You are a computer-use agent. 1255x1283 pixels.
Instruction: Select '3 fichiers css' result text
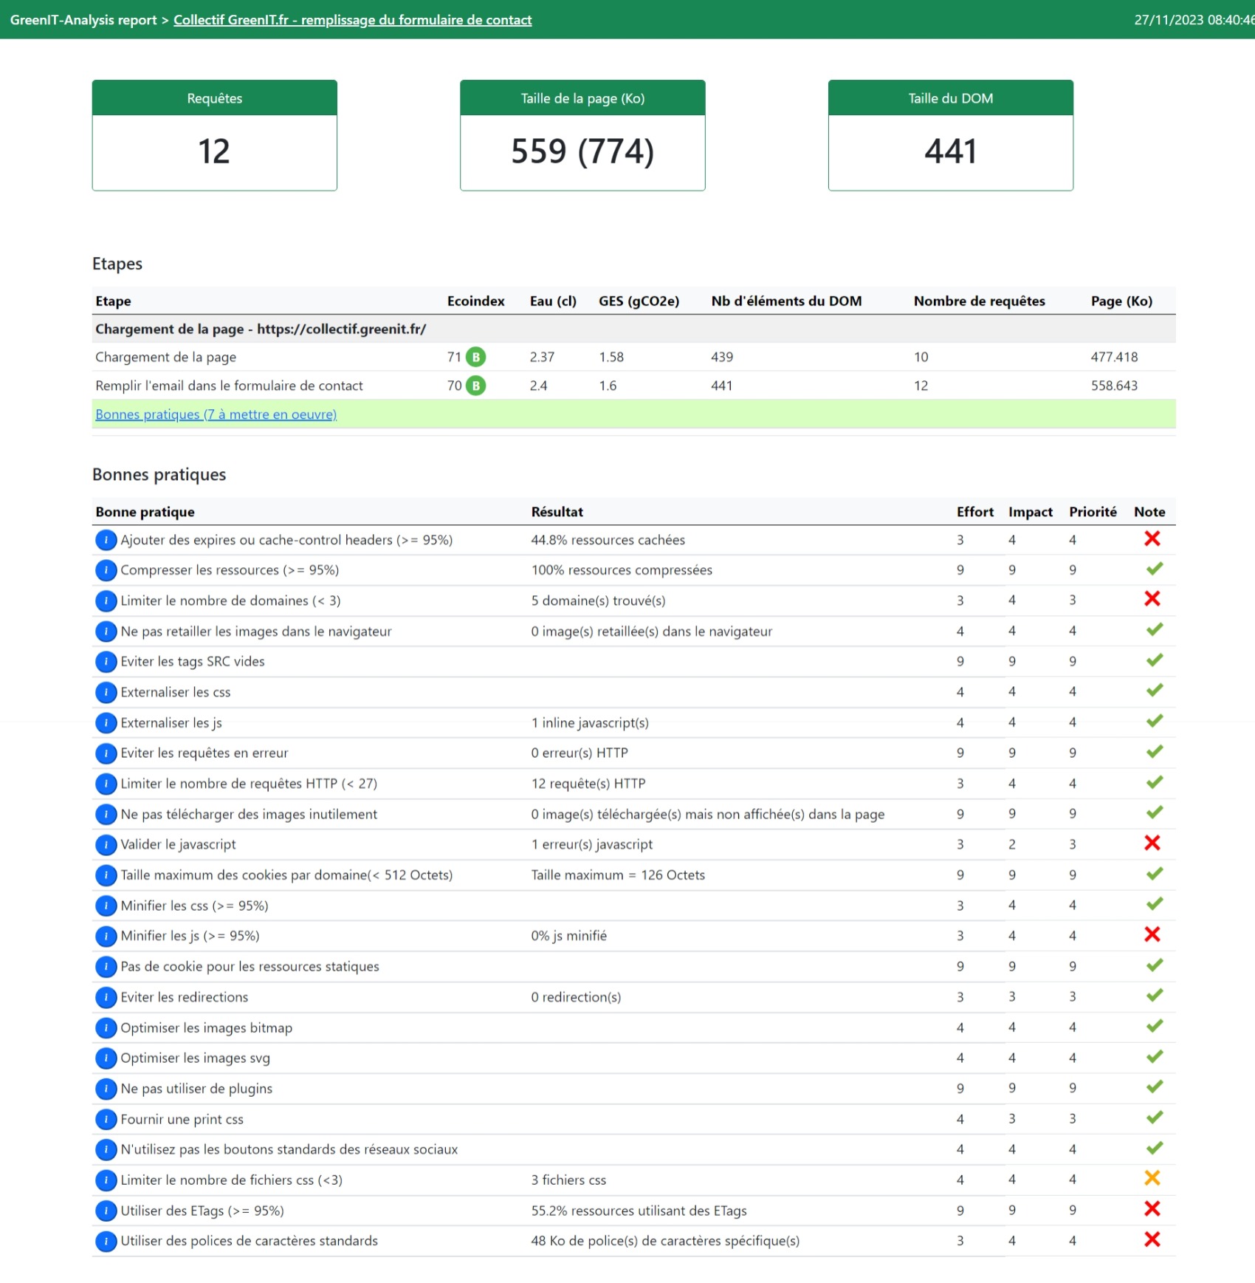pyautogui.click(x=568, y=1180)
